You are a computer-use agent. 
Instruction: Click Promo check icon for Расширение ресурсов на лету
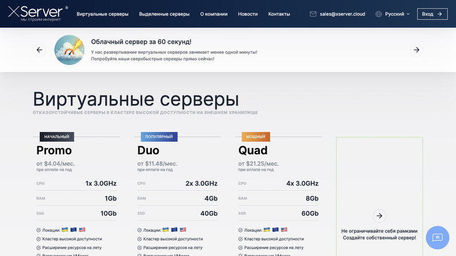38,247
